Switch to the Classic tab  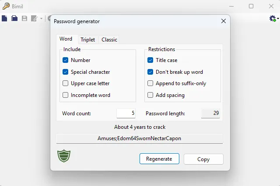pos(109,40)
